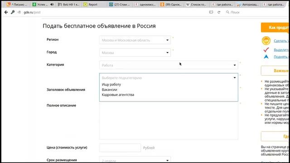Switch to the одноклассники browser tab
Image resolution: width=290 pixels, height=163 pixels.
coord(145,5)
